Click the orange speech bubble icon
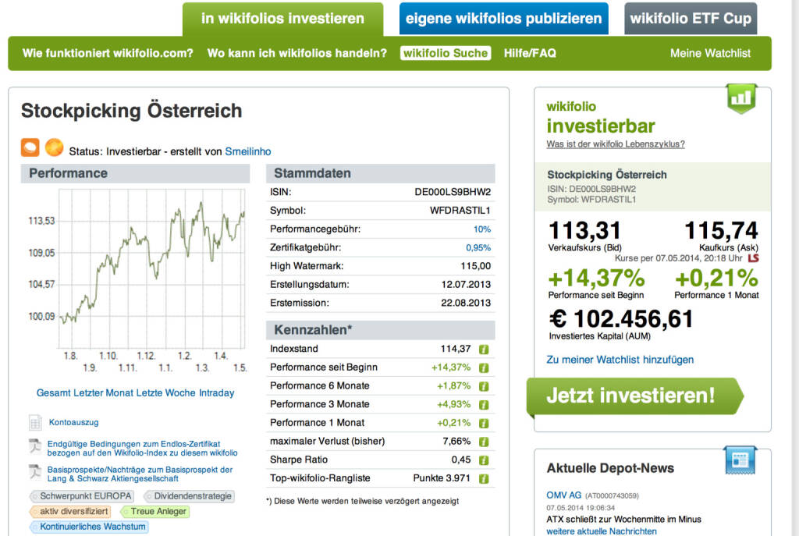Screen dimensions: 799x536 (x=30, y=147)
